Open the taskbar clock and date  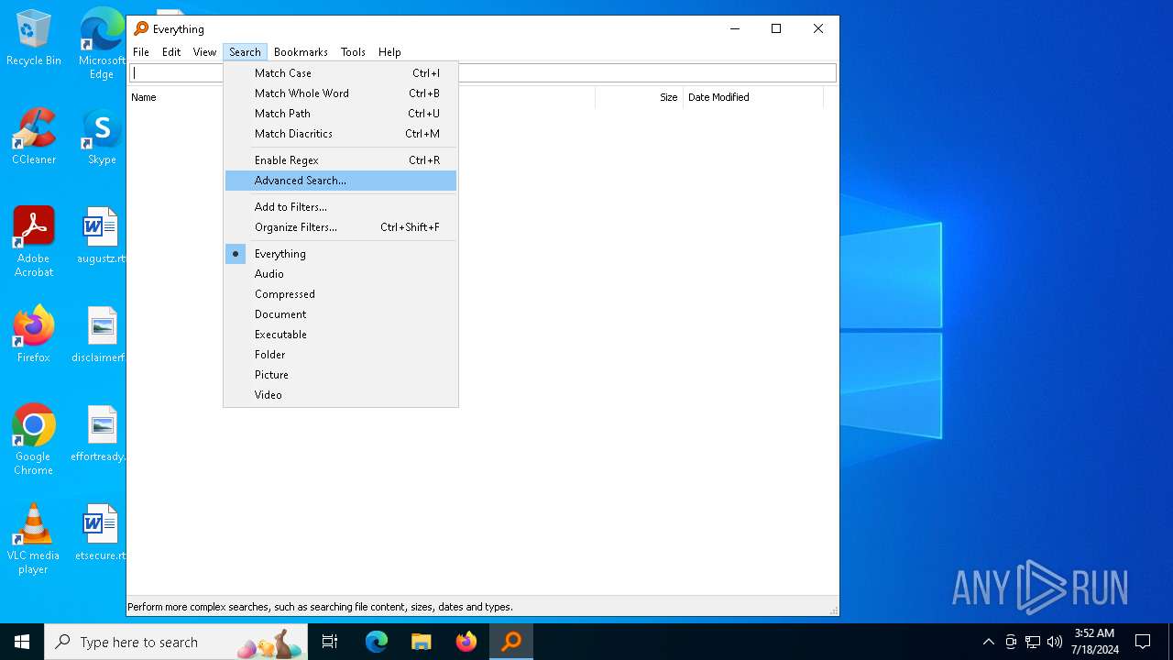point(1094,642)
